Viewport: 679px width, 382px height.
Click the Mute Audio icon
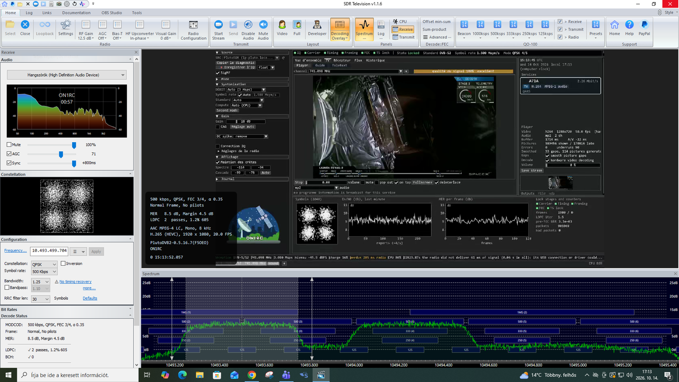pos(263,30)
